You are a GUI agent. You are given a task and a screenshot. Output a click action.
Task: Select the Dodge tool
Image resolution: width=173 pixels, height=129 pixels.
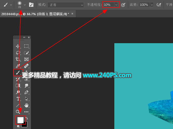coord(18,92)
